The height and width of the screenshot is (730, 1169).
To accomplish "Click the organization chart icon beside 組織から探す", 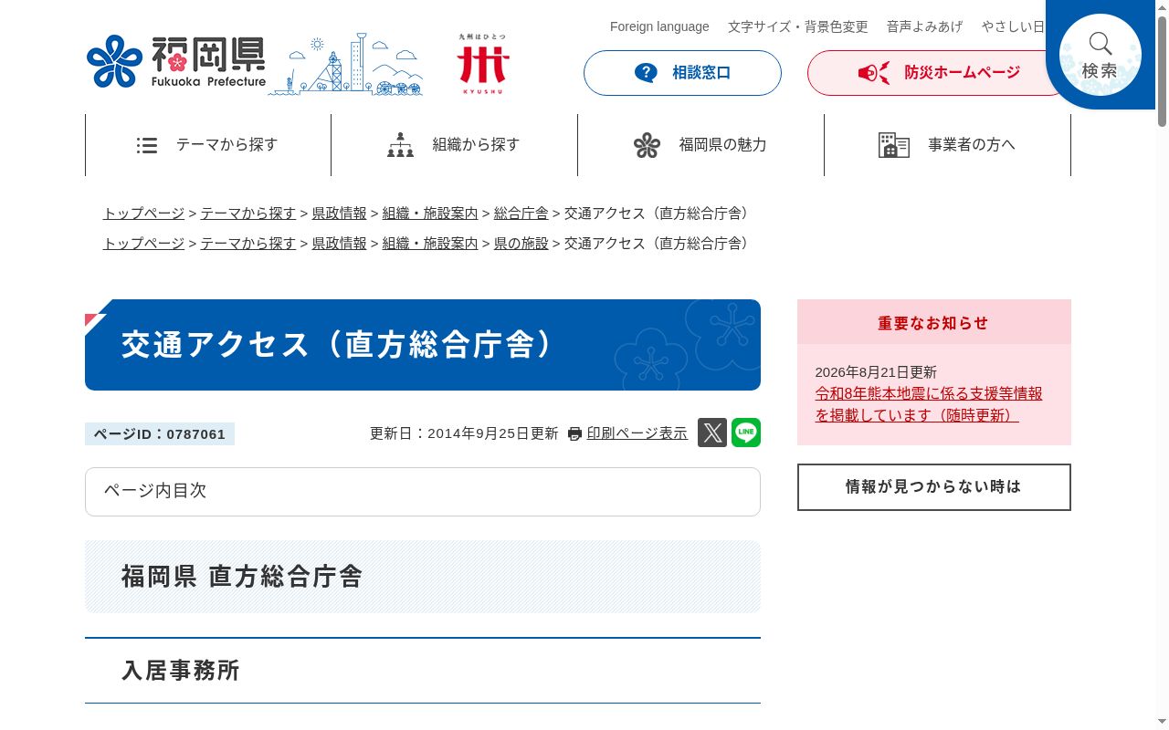I will coord(400,145).
